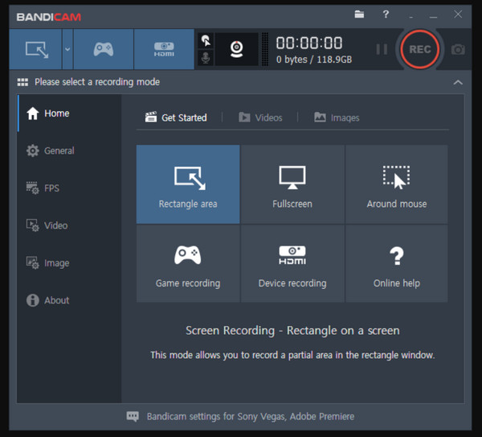Screen dimensions: 482x437
Task: Go to the FPS settings in sidebar
Action: point(51,188)
